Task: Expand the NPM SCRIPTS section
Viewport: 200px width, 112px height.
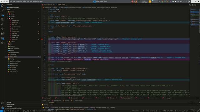Action: 14,109
